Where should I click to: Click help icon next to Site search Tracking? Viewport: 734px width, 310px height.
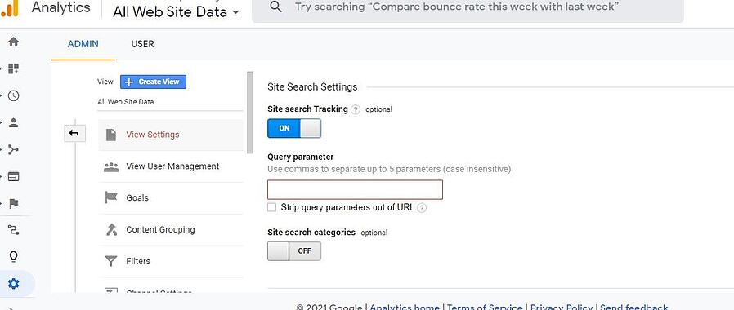[356, 109]
